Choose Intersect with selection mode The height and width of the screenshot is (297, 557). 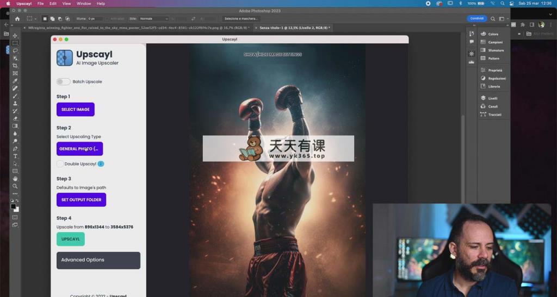coord(67,18)
